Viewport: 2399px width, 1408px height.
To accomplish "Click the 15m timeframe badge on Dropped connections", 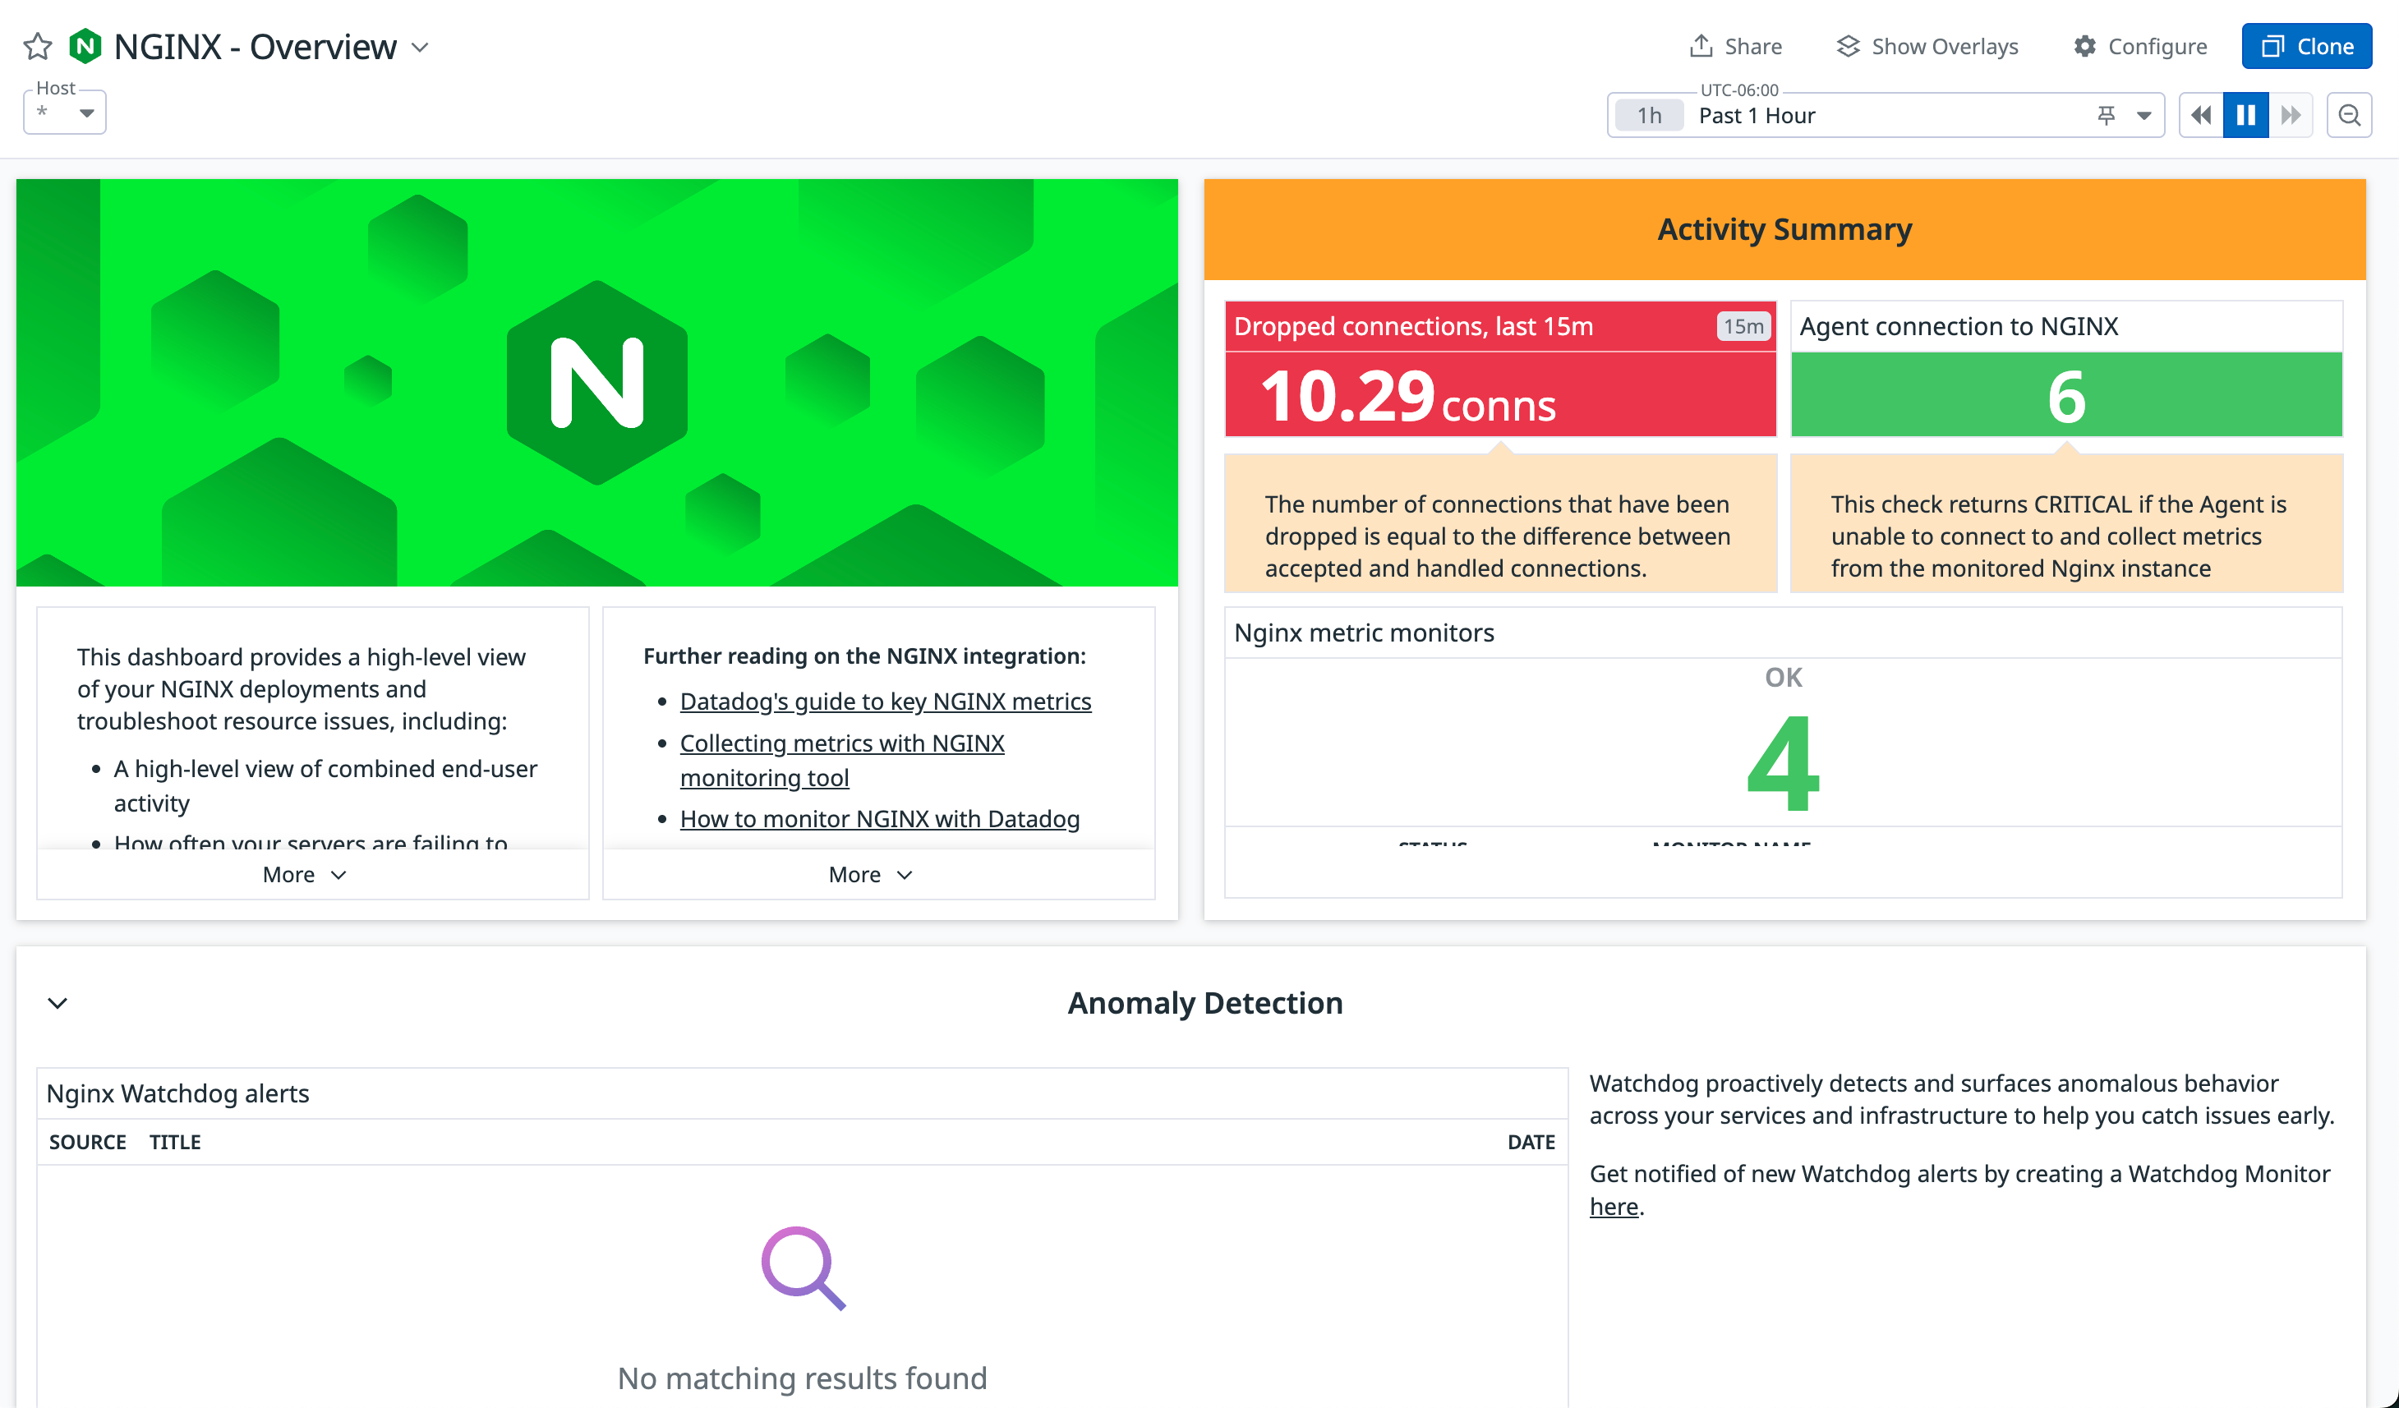I will click(1743, 326).
